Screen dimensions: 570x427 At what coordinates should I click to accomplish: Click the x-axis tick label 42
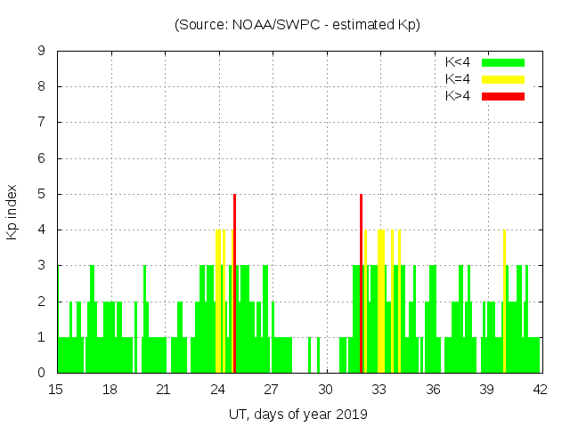click(541, 390)
